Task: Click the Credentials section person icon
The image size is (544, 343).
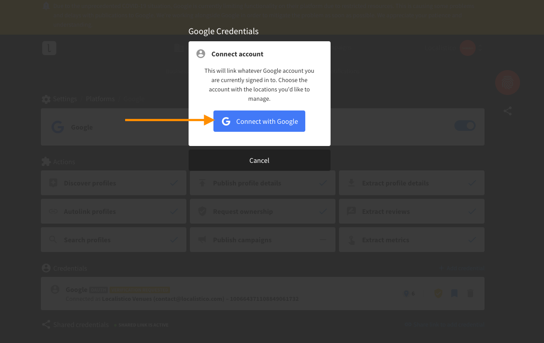Action: coord(46,268)
